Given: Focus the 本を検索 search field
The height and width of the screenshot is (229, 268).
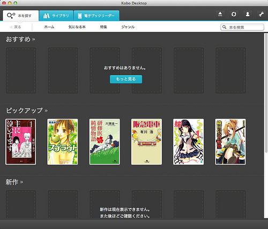Looking at the screenshot, I should (x=242, y=27).
